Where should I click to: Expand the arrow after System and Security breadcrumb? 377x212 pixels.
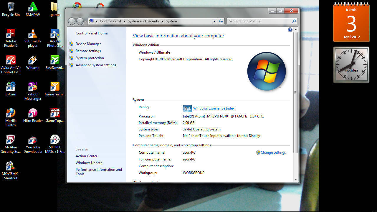click(162, 21)
